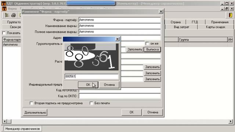Enable the Без печати checkbox
The height and width of the screenshot is (132, 235).
click(91, 103)
